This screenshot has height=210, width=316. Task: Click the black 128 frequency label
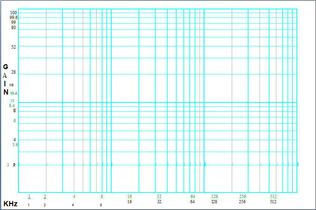point(214,201)
